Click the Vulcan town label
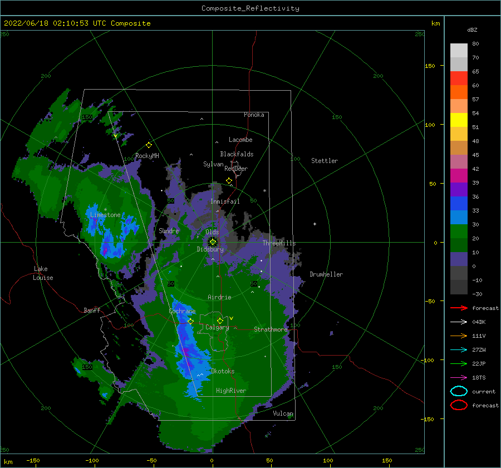 tap(283, 413)
